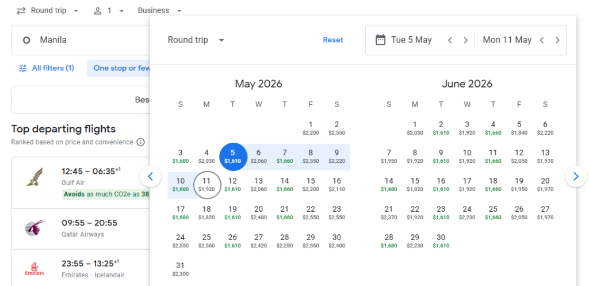Select the Gulf Air 12:45 – 06:35 flight
Screen dimensions: 589x286
[x=81, y=182]
